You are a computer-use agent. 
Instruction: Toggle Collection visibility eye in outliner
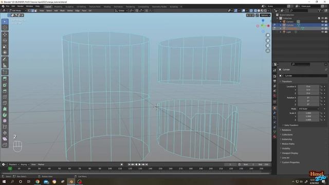[x=322, y=18]
